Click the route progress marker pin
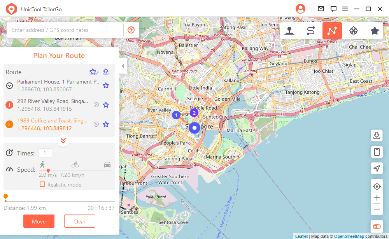Screen dimensions: 389x239 click(5, 197)
